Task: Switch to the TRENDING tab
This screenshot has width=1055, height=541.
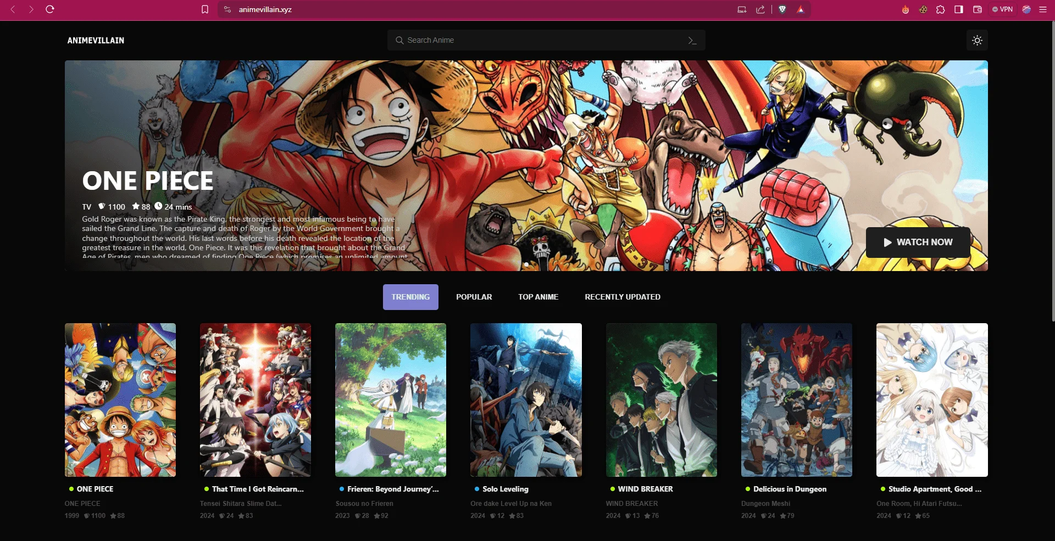Action: pos(410,297)
